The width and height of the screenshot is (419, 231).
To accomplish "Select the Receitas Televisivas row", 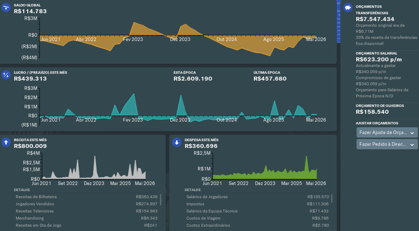I will pyautogui.click(x=86, y=211).
